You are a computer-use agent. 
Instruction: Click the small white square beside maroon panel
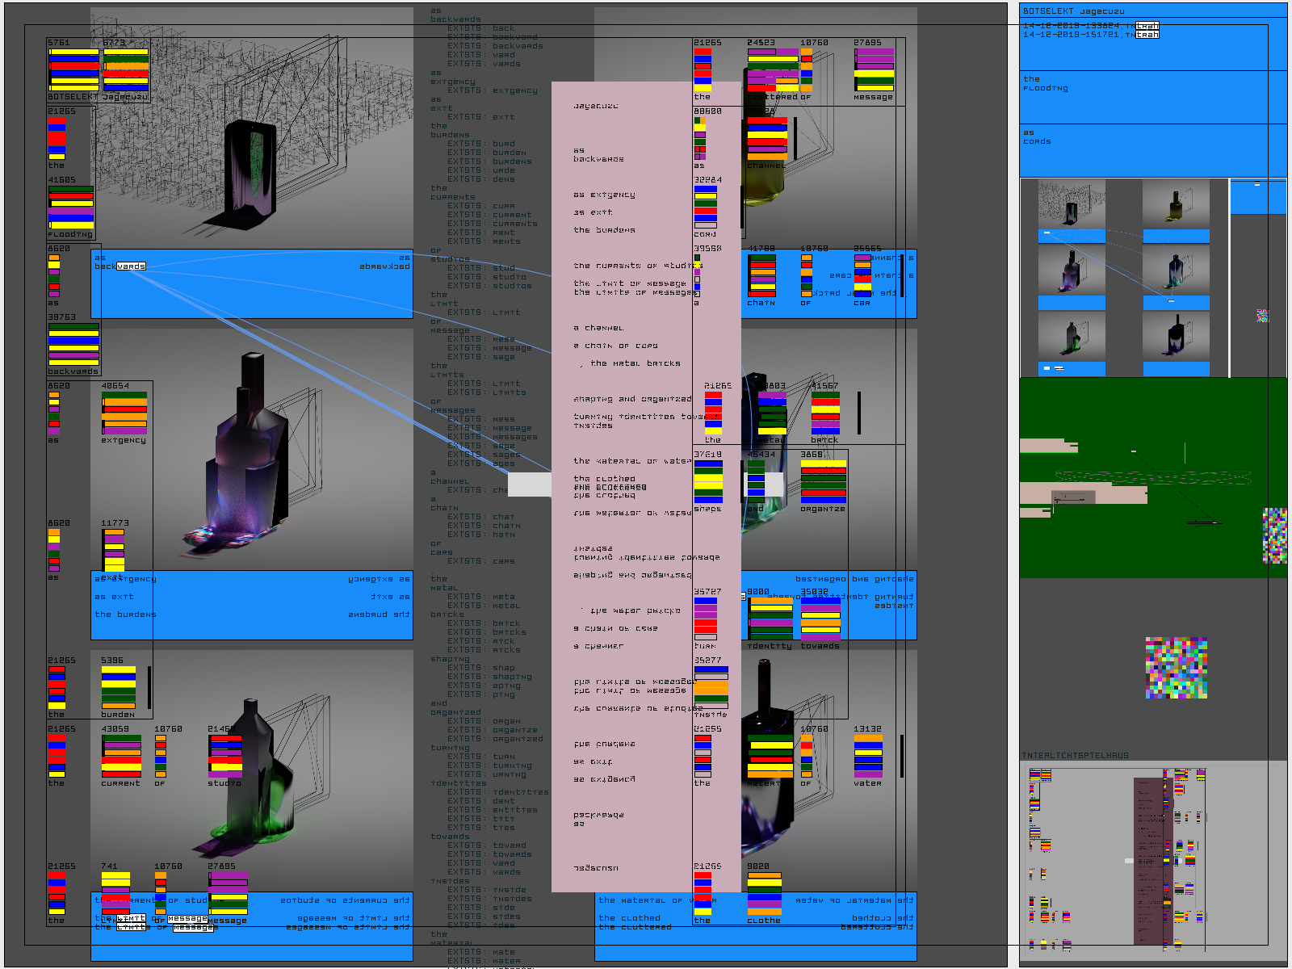[x=529, y=484]
